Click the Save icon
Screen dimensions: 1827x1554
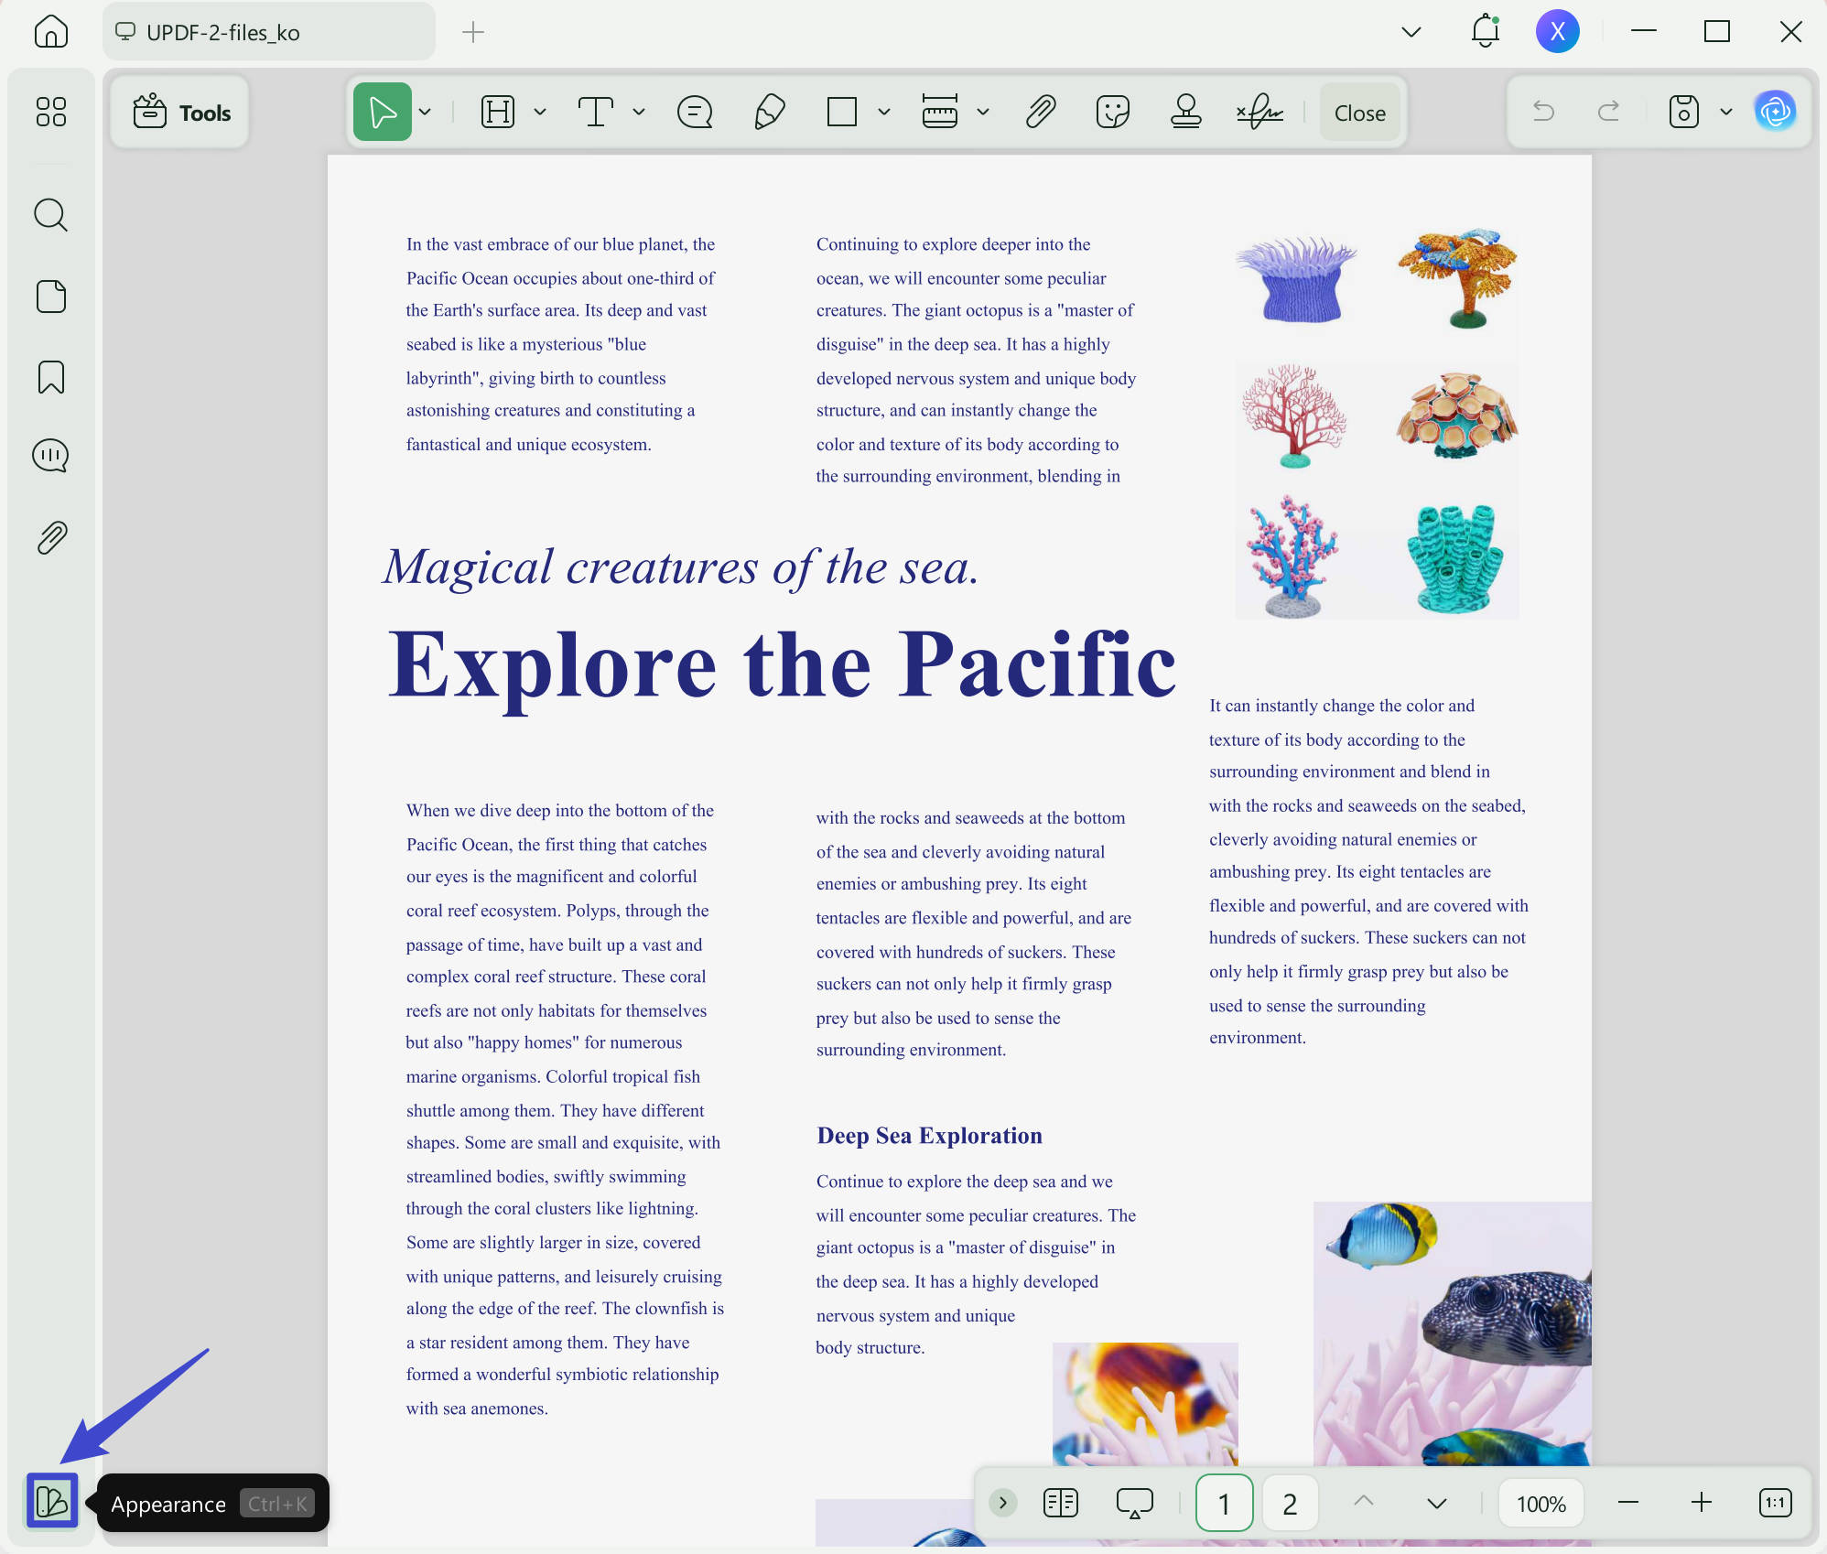click(x=1684, y=112)
